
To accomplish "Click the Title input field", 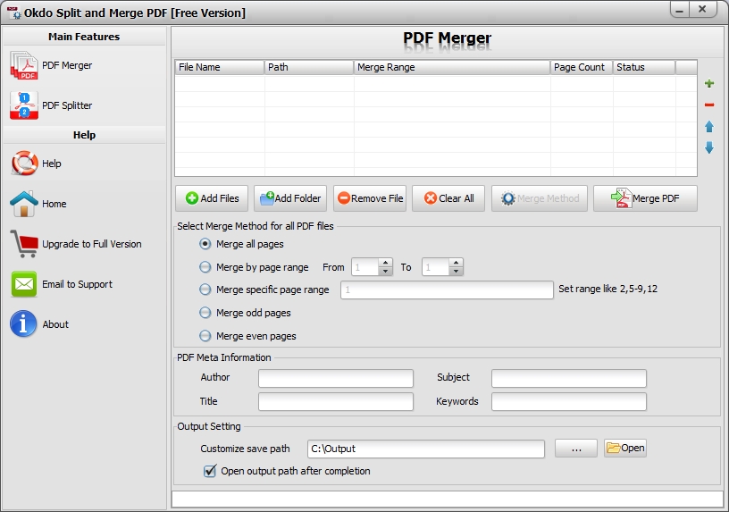I will (336, 401).
